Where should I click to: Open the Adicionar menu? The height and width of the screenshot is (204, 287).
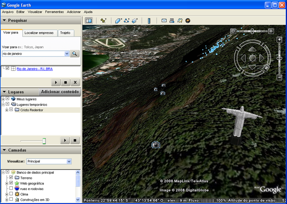(x=74, y=12)
